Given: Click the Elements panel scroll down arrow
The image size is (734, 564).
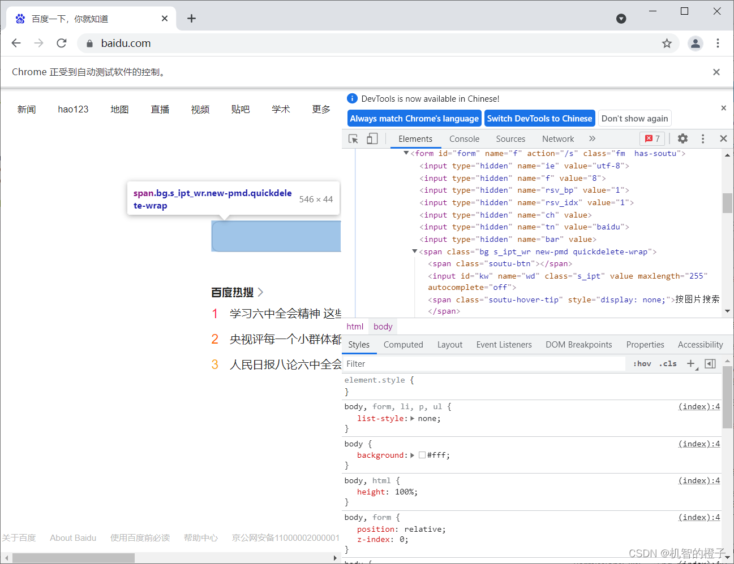Looking at the screenshot, I should [727, 311].
